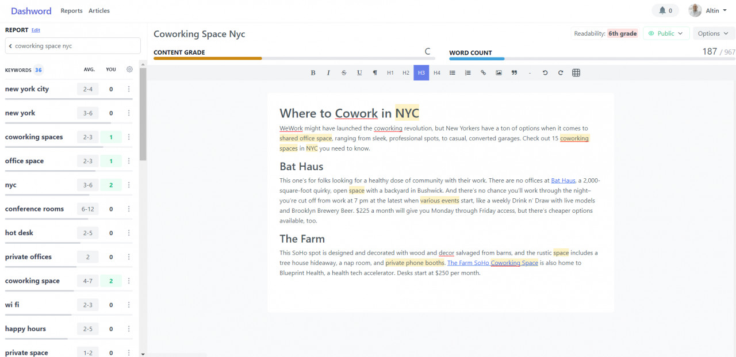This screenshot has width=736, height=357.
Task: Go back using the report search chevron
Action: tap(10, 46)
